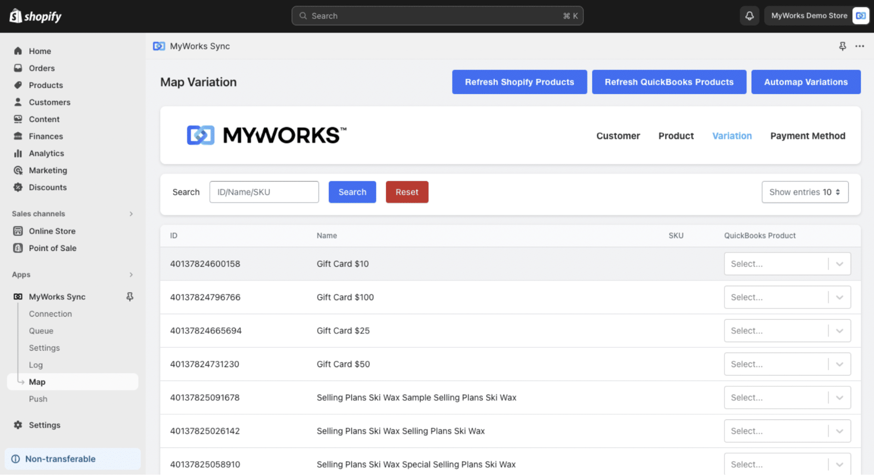
Task: Click the Shopify logo
Action: (35, 16)
